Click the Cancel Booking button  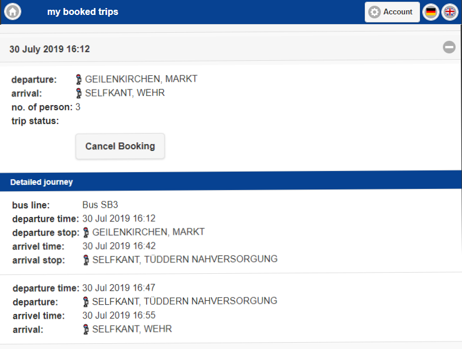(x=120, y=146)
